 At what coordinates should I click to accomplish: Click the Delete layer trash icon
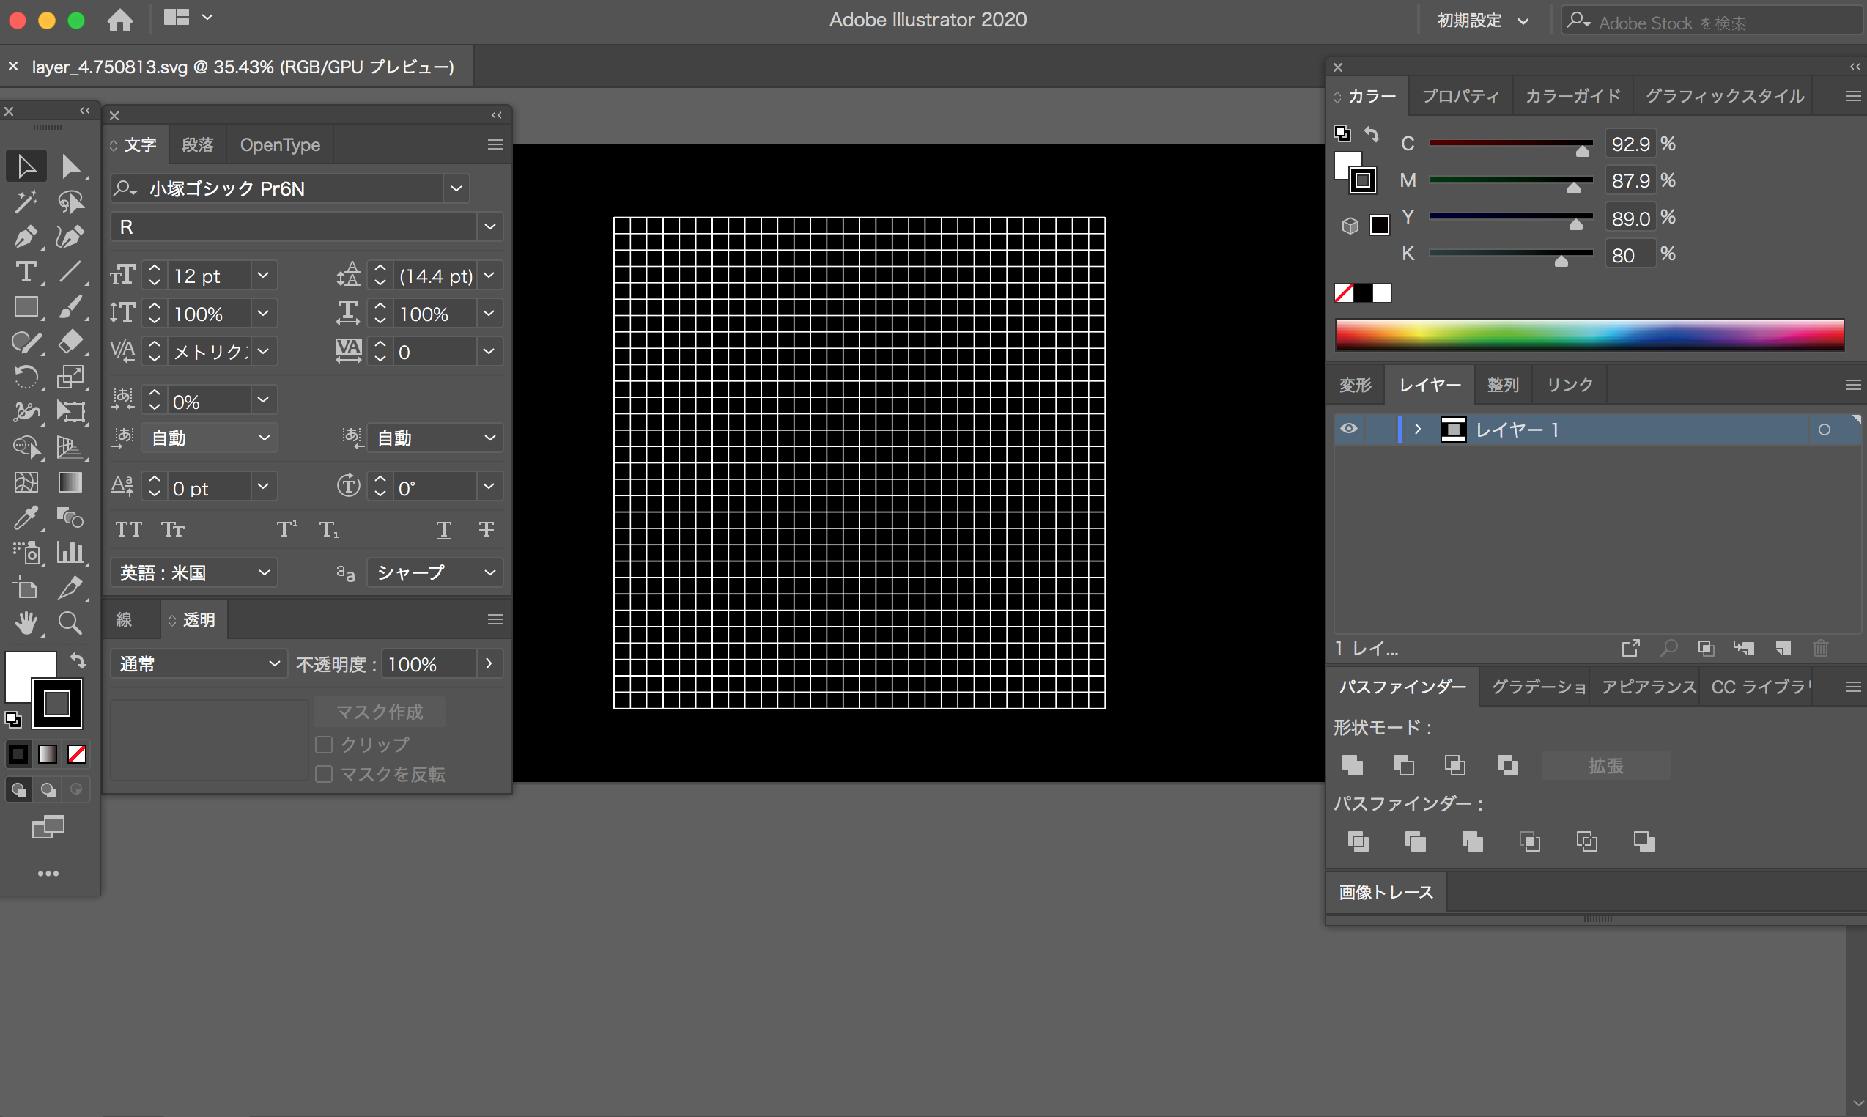(x=1819, y=648)
